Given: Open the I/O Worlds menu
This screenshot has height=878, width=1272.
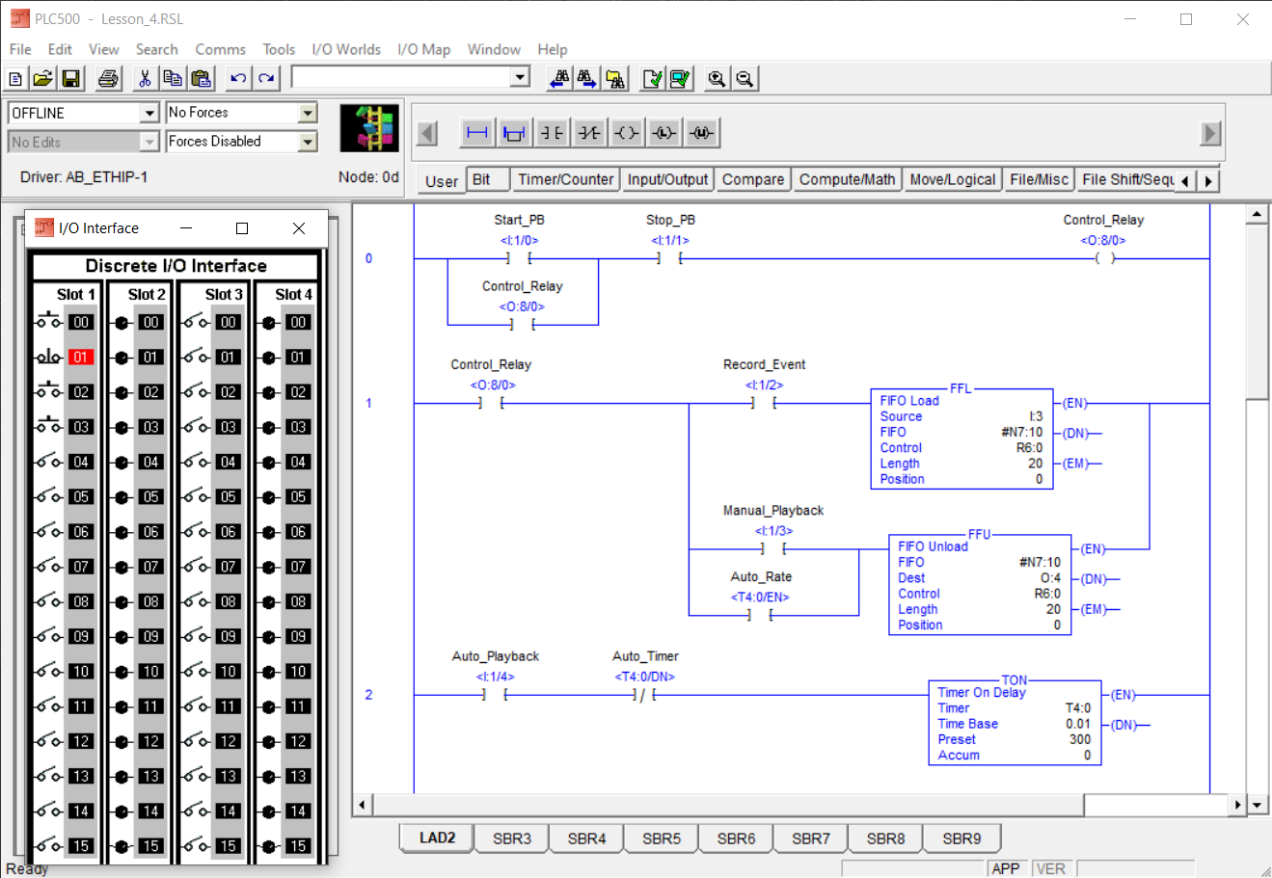Looking at the screenshot, I should pos(346,49).
